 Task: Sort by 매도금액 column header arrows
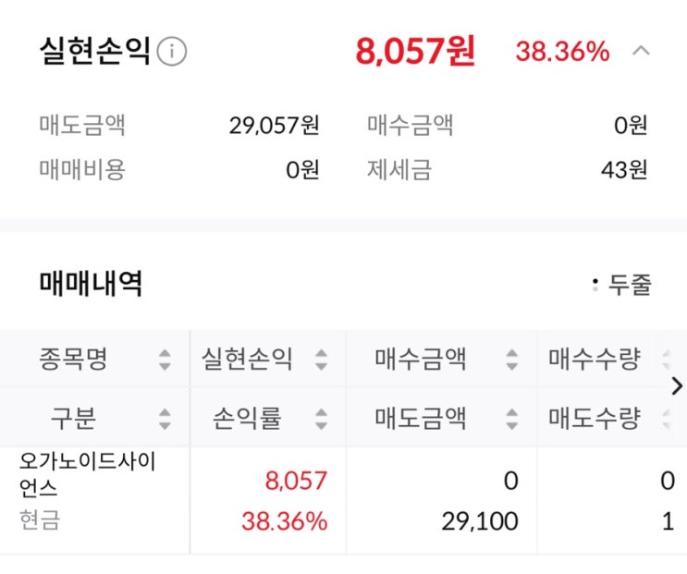512,419
